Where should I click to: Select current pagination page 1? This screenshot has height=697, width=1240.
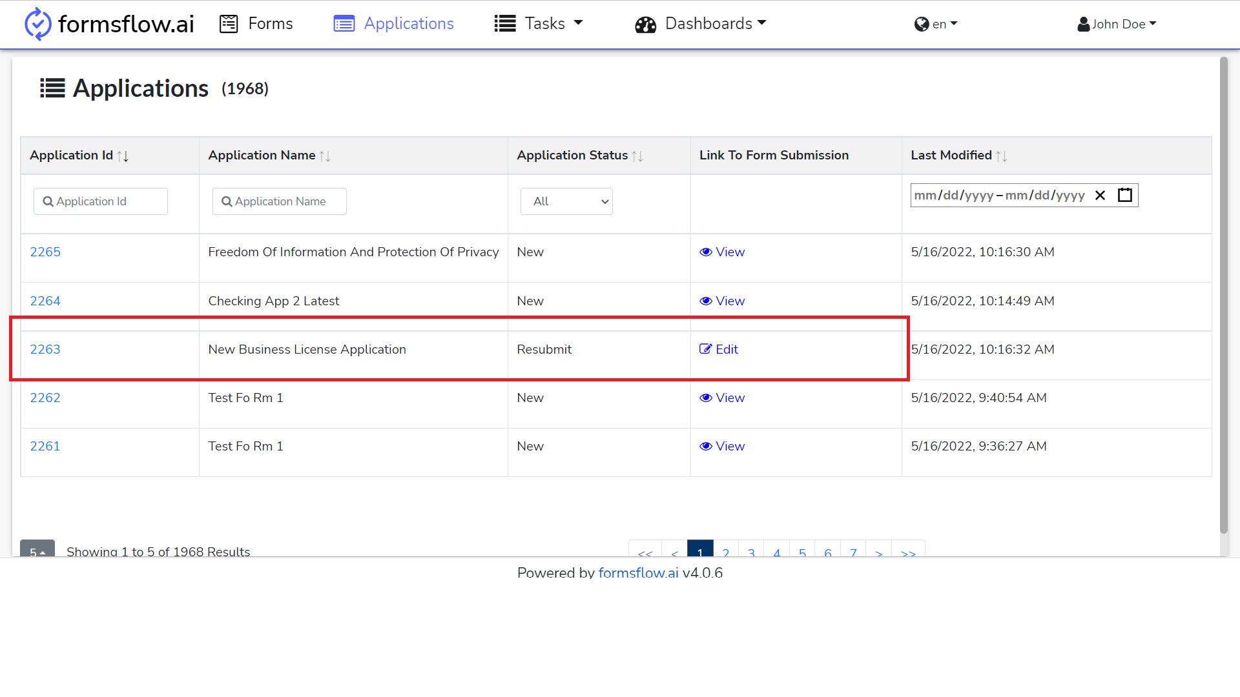(x=700, y=549)
